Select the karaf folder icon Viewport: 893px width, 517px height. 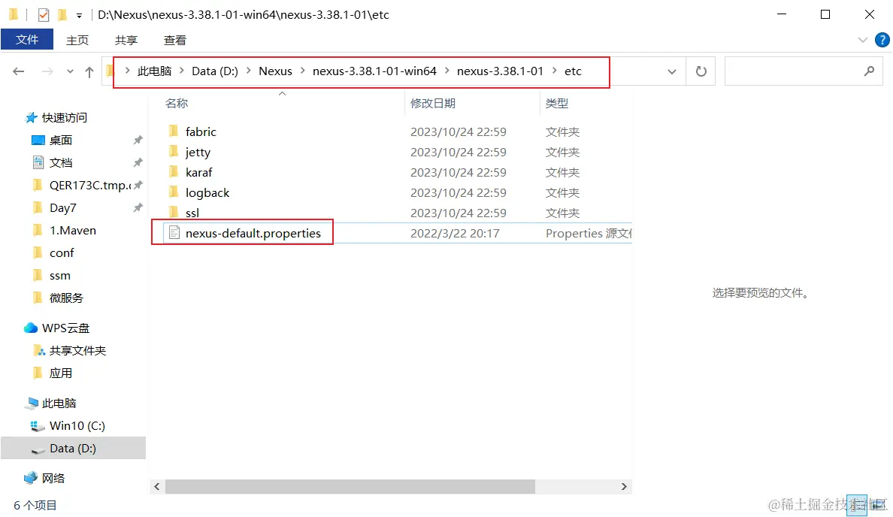pos(174,172)
